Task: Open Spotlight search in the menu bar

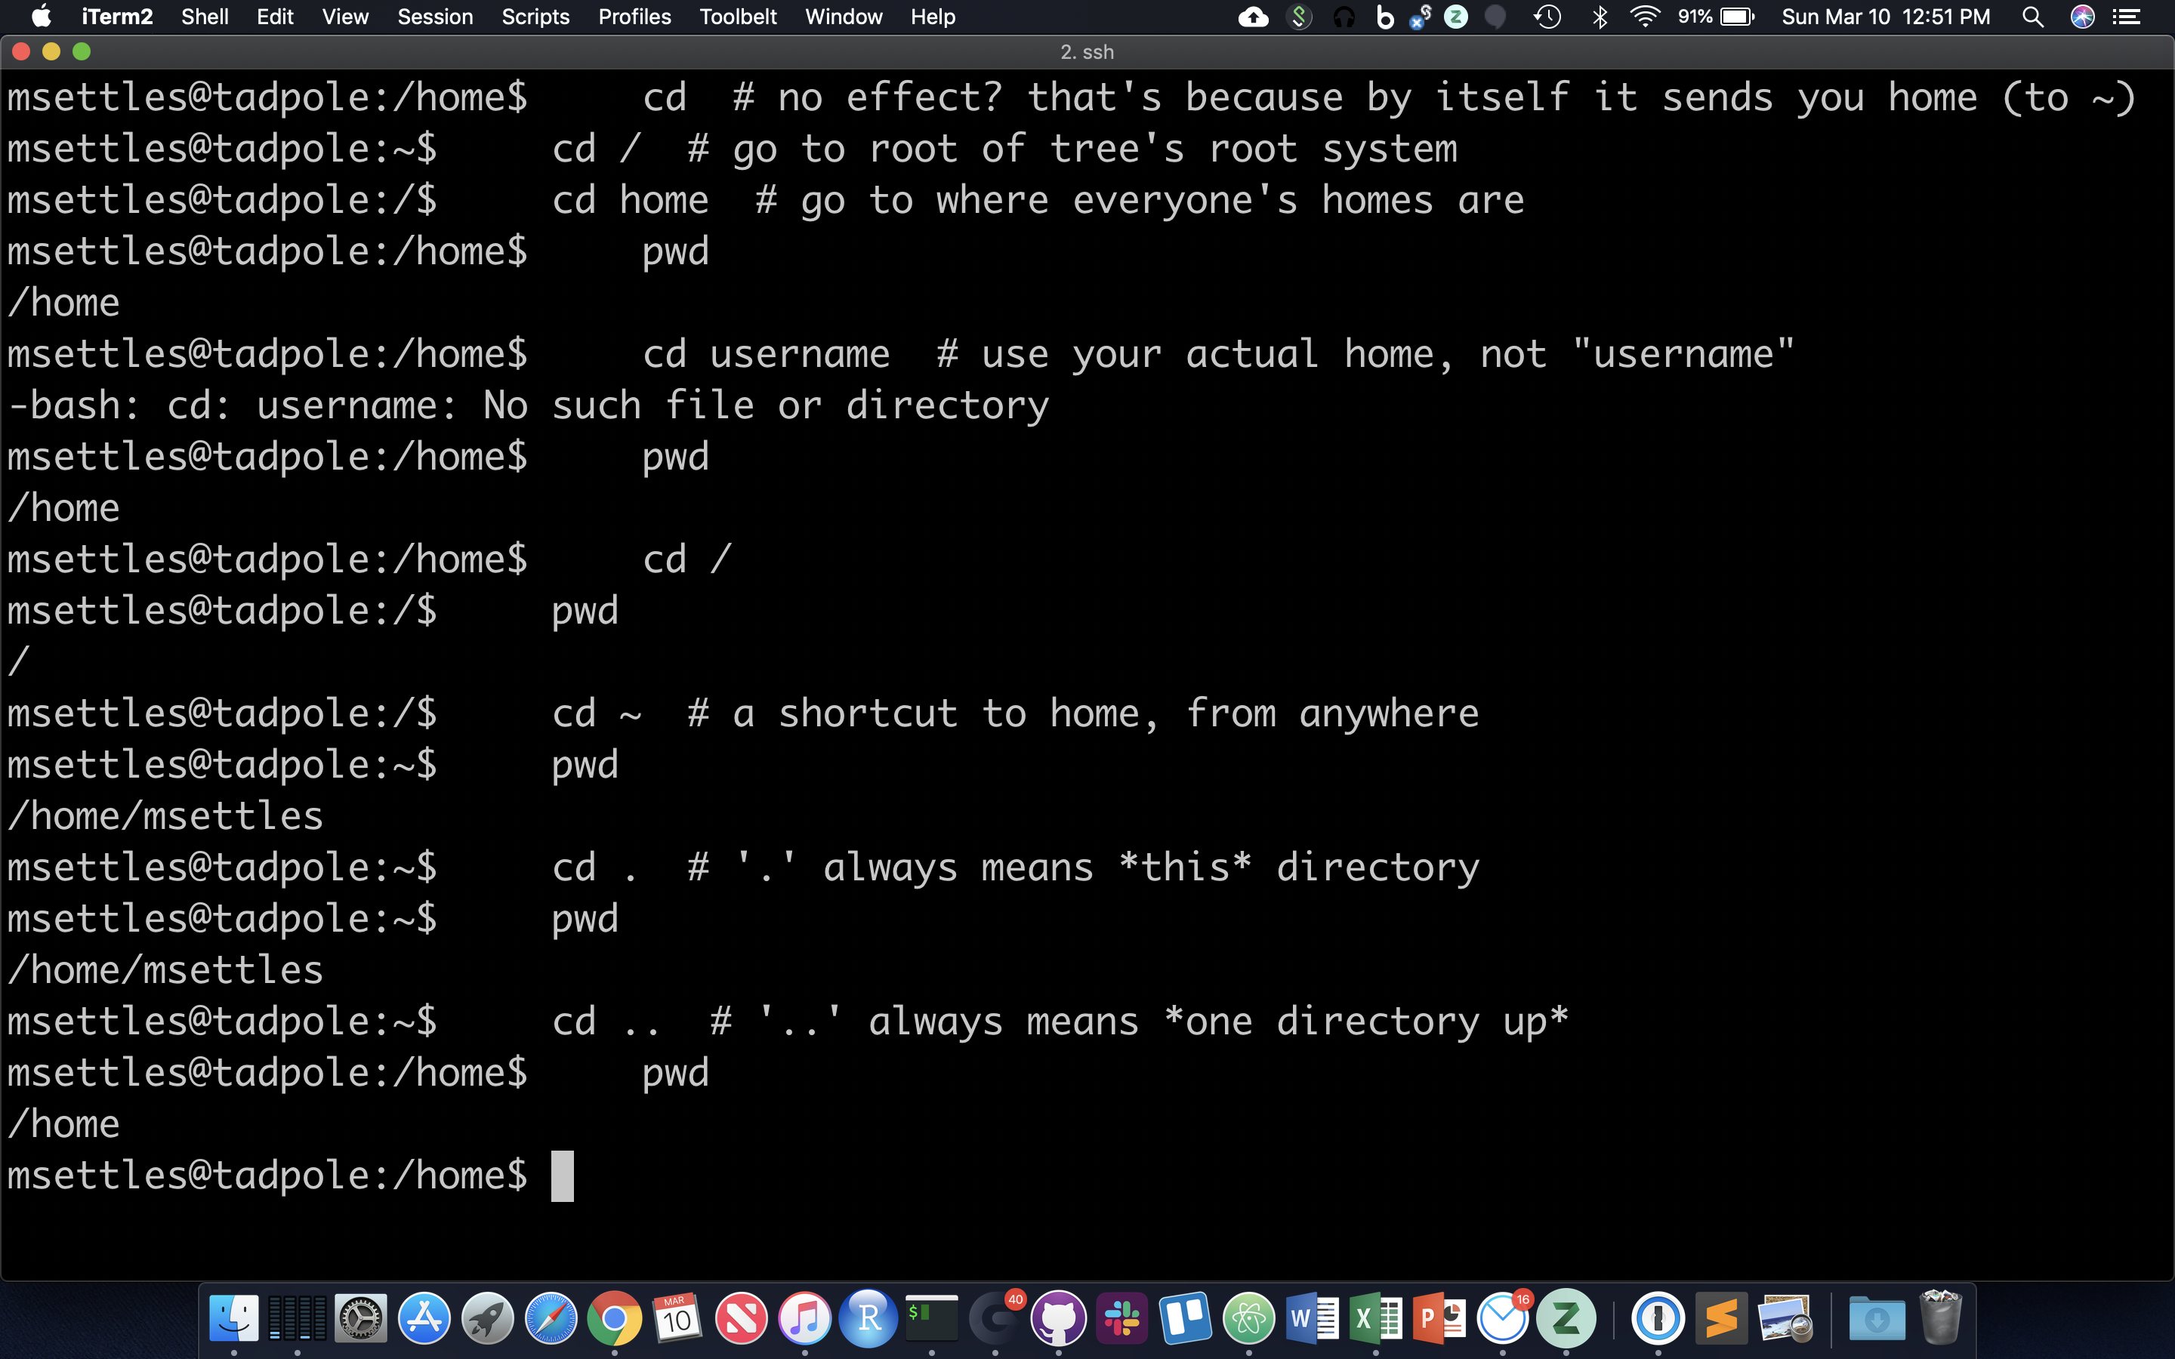Action: point(2033,16)
